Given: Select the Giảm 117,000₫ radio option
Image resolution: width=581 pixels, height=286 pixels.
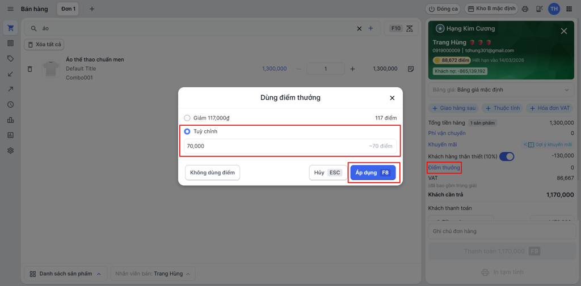Looking at the screenshot, I should [x=187, y=118].
